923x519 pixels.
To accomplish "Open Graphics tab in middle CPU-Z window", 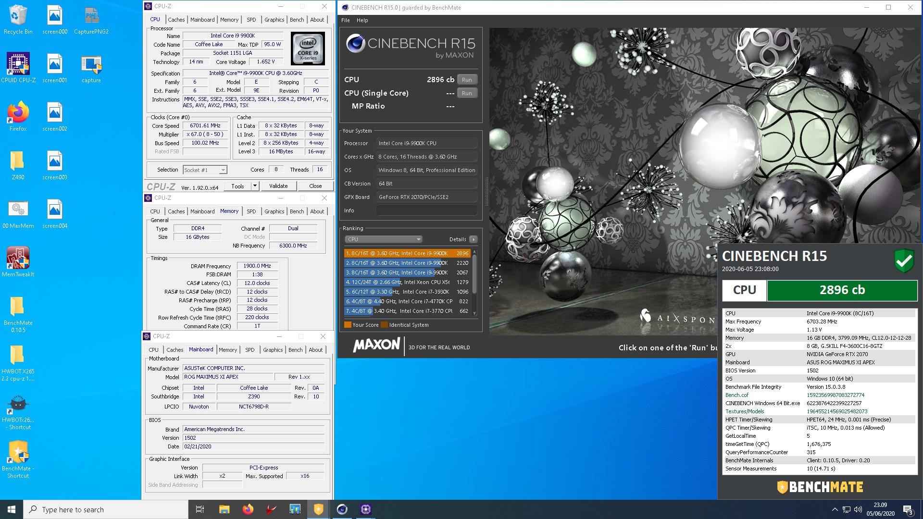I will pos(274,211).
